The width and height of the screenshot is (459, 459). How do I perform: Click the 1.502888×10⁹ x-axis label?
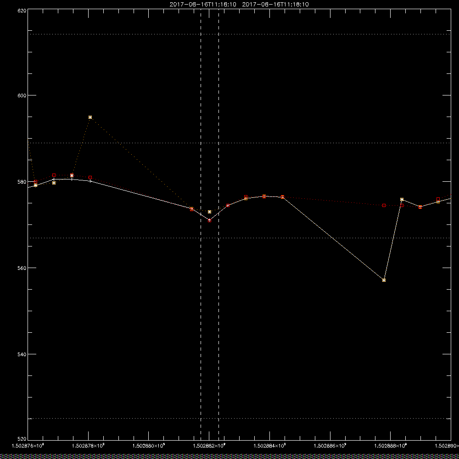point(391,446)
